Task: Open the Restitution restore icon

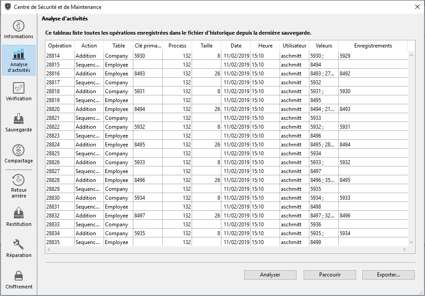Action: (x=19, y=213)
